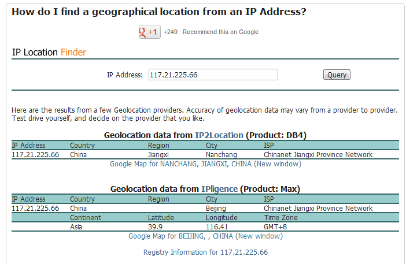This screenshot has width=406, height=264.
Task: Click the IP2Location table's China cell
Action: 78,155
